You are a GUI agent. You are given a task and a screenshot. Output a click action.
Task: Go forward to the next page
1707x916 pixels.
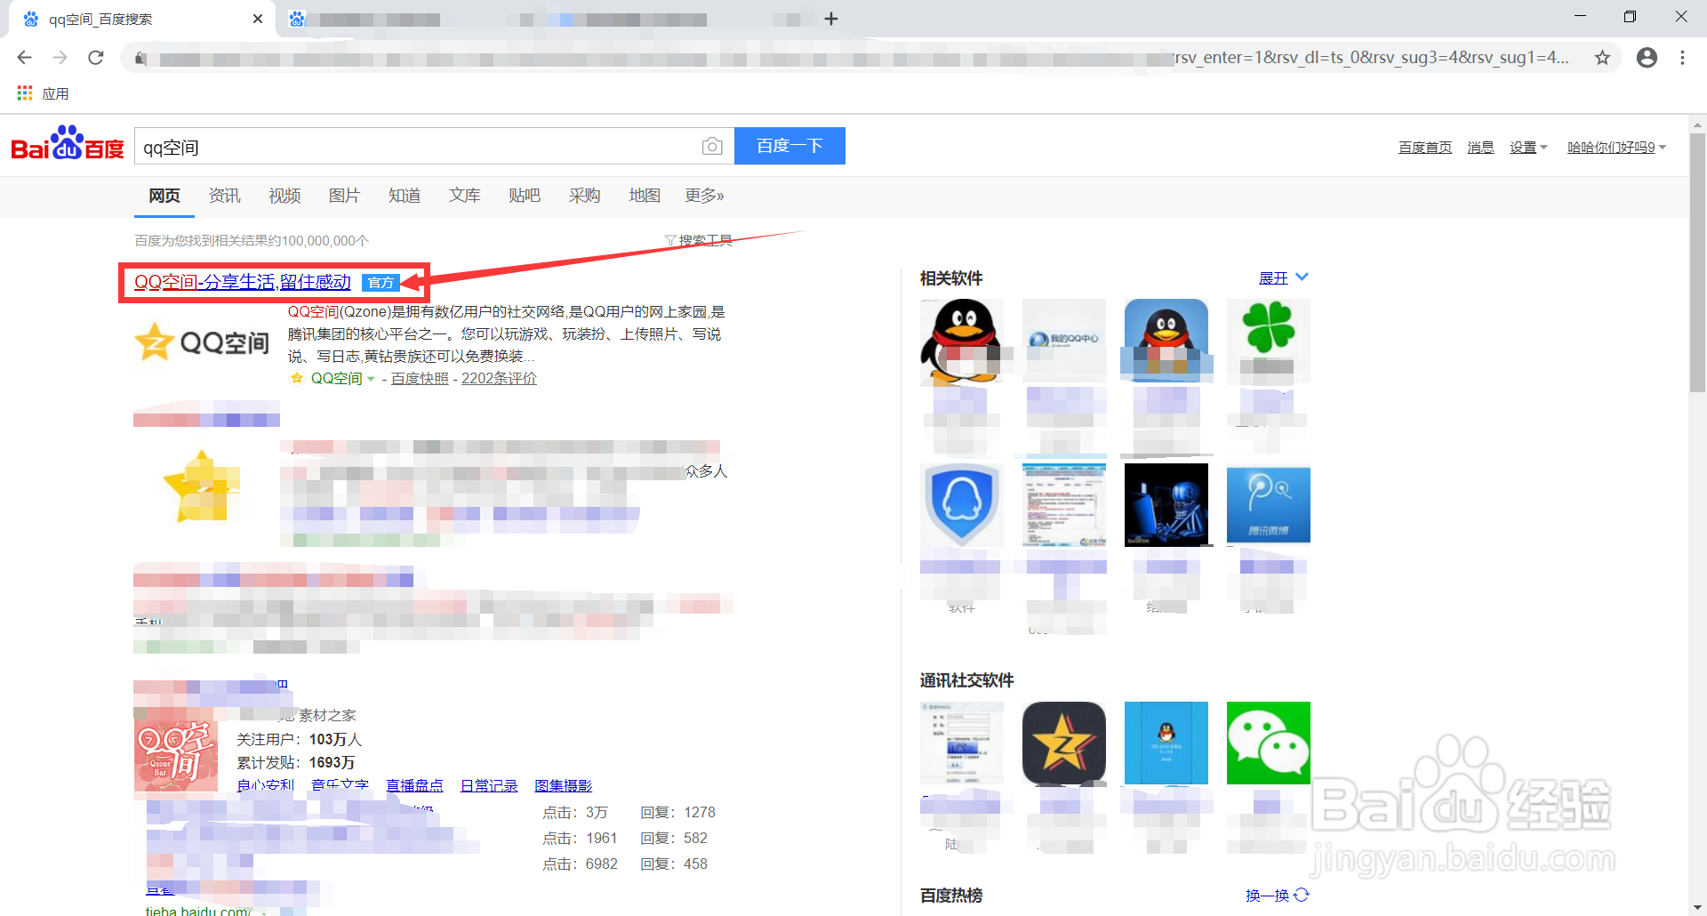click(60, 58)
